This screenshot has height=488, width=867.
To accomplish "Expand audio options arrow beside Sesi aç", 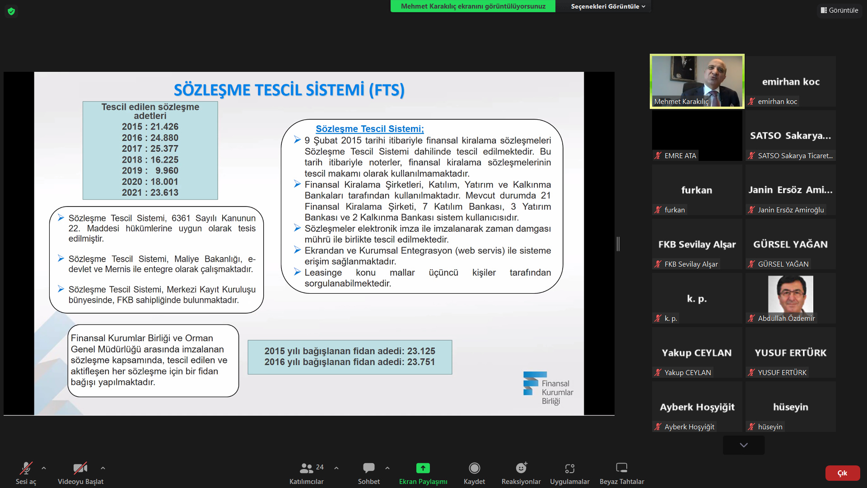I will pos(44,468).
